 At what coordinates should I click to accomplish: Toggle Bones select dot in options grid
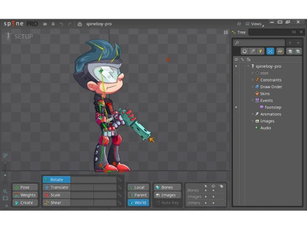pos(206,190)
